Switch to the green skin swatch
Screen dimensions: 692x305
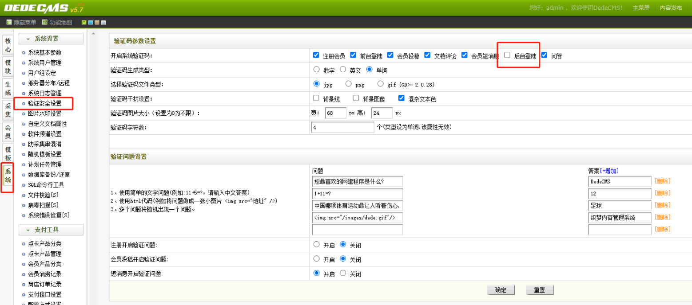(x=84, y=22)
